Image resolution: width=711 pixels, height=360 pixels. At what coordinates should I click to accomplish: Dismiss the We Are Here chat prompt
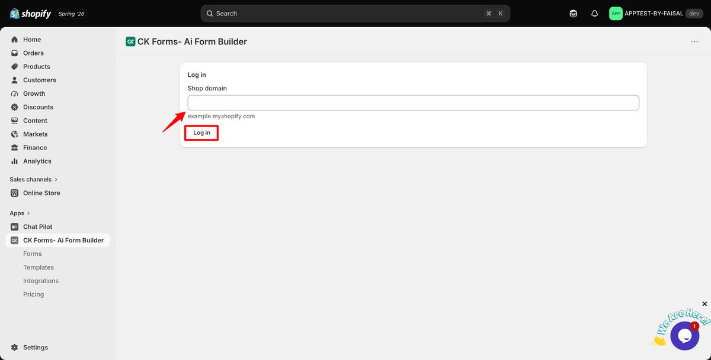click(704, 304)
